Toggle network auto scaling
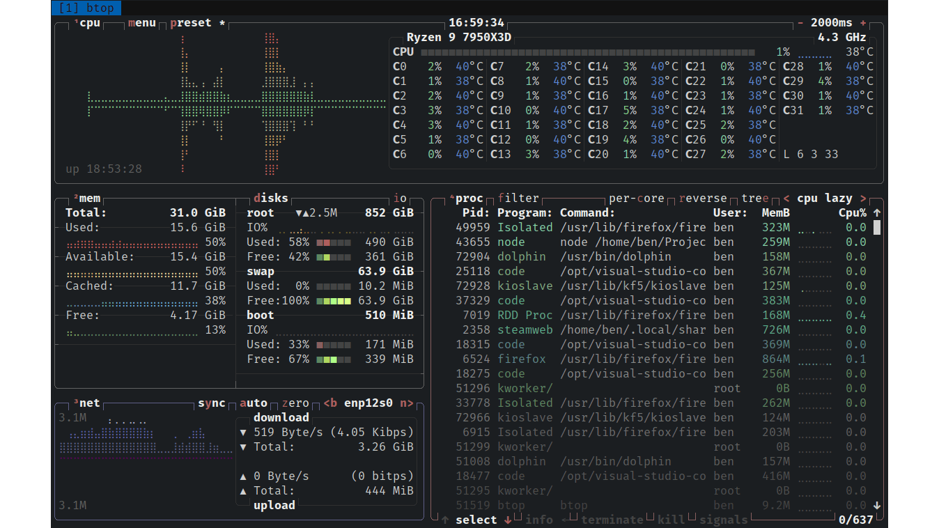Viewport: 939px width, 528px height. point(254,403)
